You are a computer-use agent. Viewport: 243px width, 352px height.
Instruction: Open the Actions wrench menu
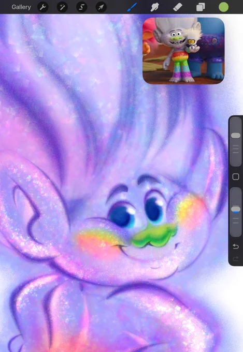42,7
